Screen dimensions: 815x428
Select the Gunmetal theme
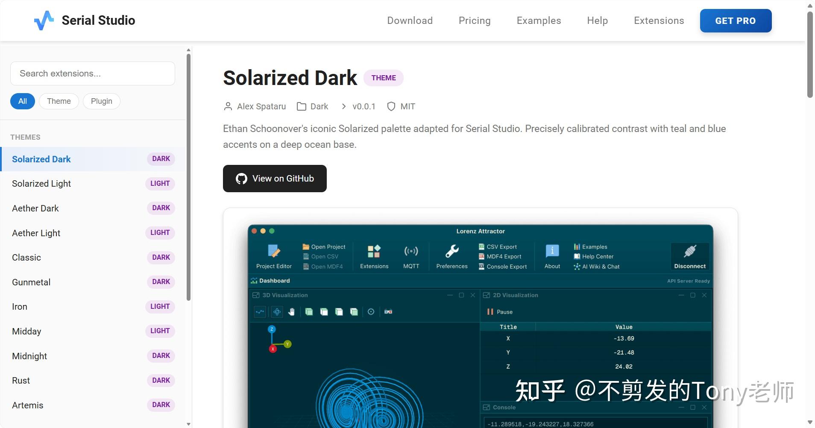(93, 282)
